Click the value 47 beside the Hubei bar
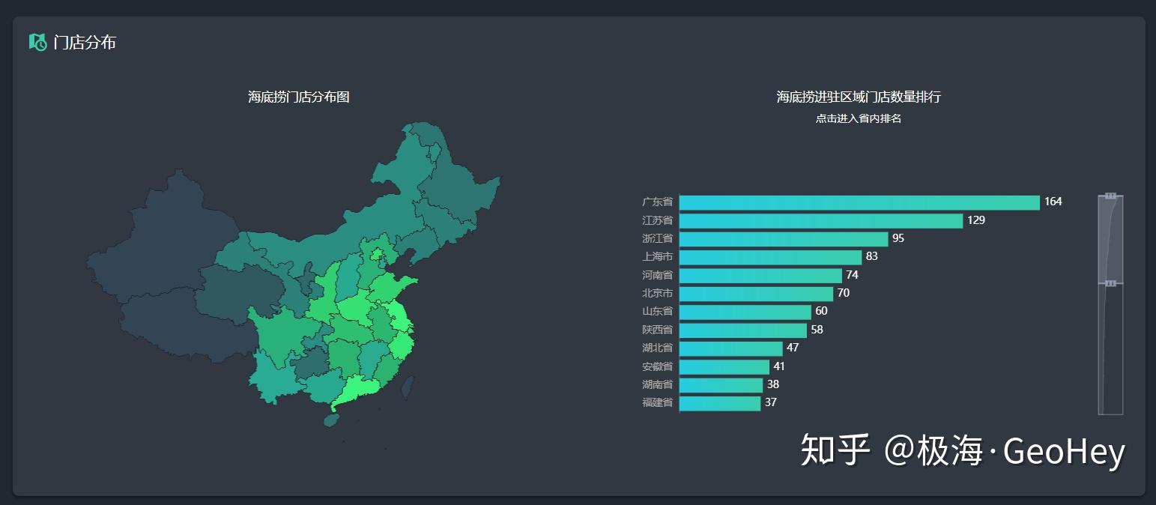This screenshot has height=505, width=1156. tap(793, 348)
